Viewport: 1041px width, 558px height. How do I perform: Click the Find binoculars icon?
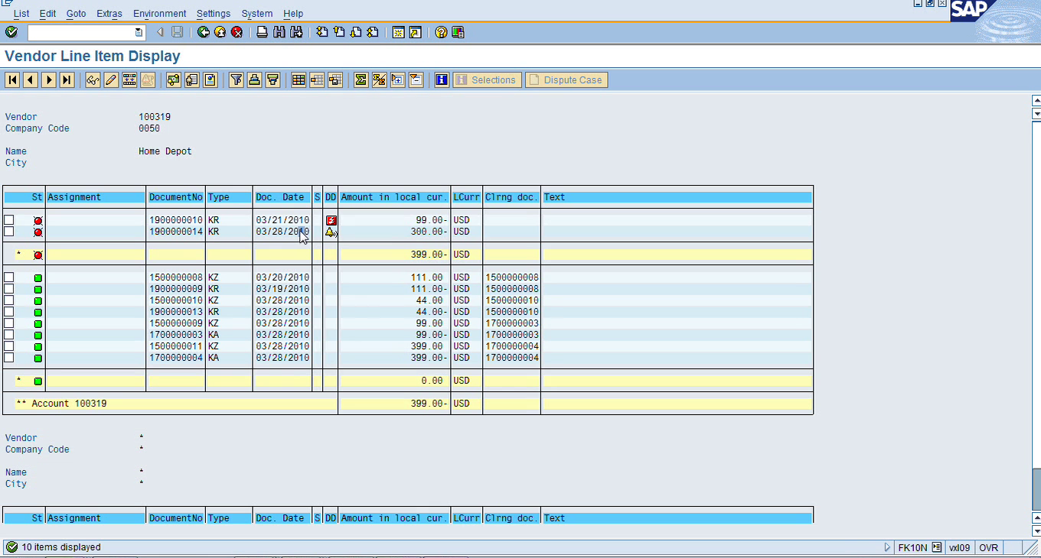click(x=279, y=32)
